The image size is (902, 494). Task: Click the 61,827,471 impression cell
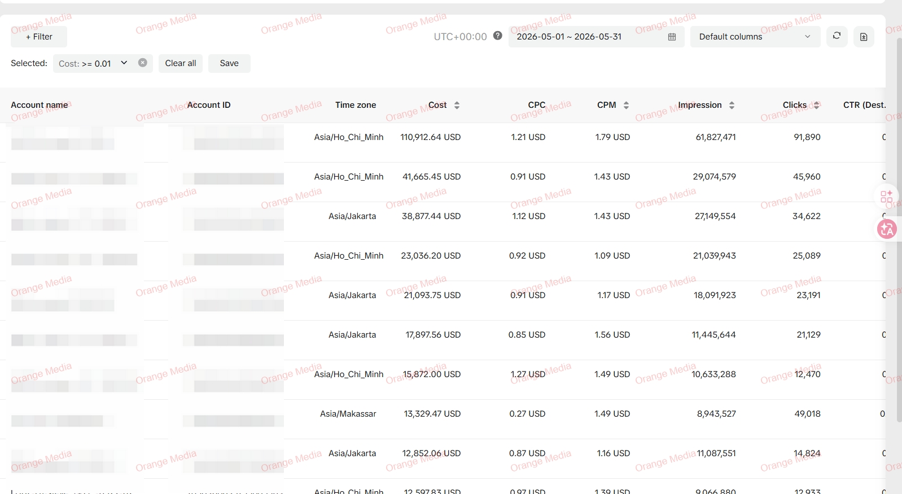pos(716,137)
